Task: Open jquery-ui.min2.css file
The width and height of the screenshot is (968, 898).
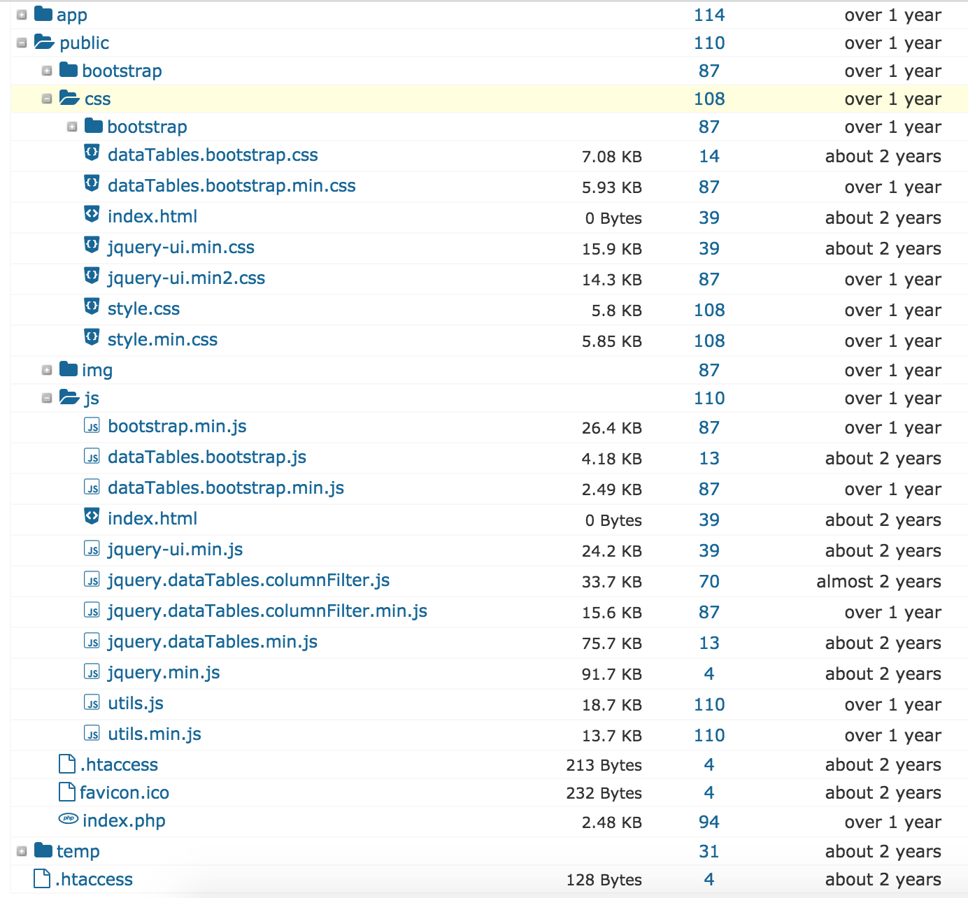Action: (x=186, y=278)
